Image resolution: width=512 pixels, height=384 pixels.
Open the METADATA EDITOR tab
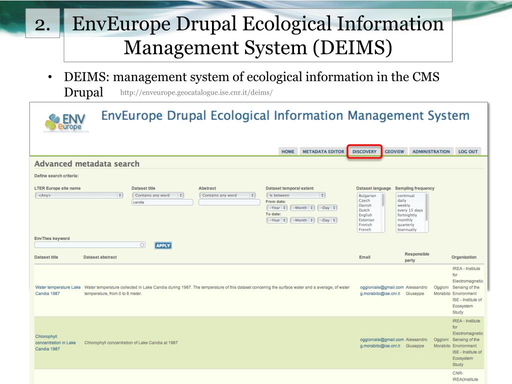tap(323, 151)
